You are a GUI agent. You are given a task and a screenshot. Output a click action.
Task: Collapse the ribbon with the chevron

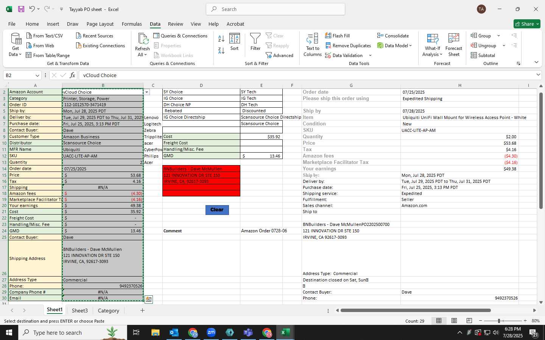(536, 62)
